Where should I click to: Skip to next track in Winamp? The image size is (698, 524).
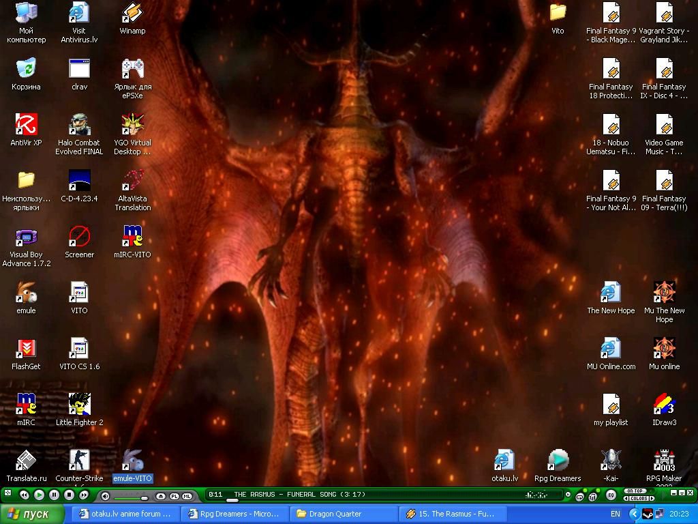84,495
